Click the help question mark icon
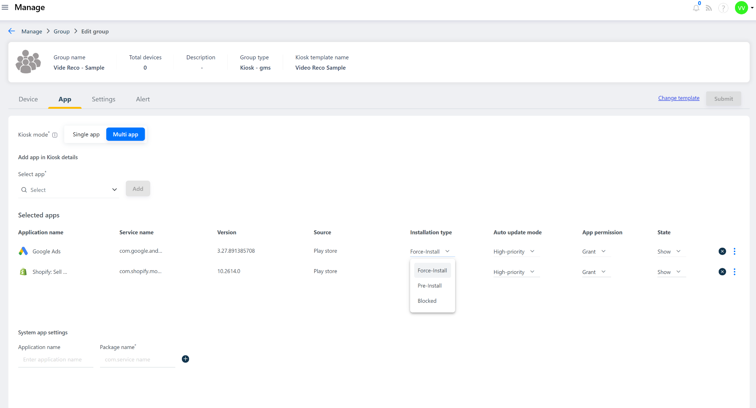The width and height of the screenshot is (756, 408). (x=723, y=8)
